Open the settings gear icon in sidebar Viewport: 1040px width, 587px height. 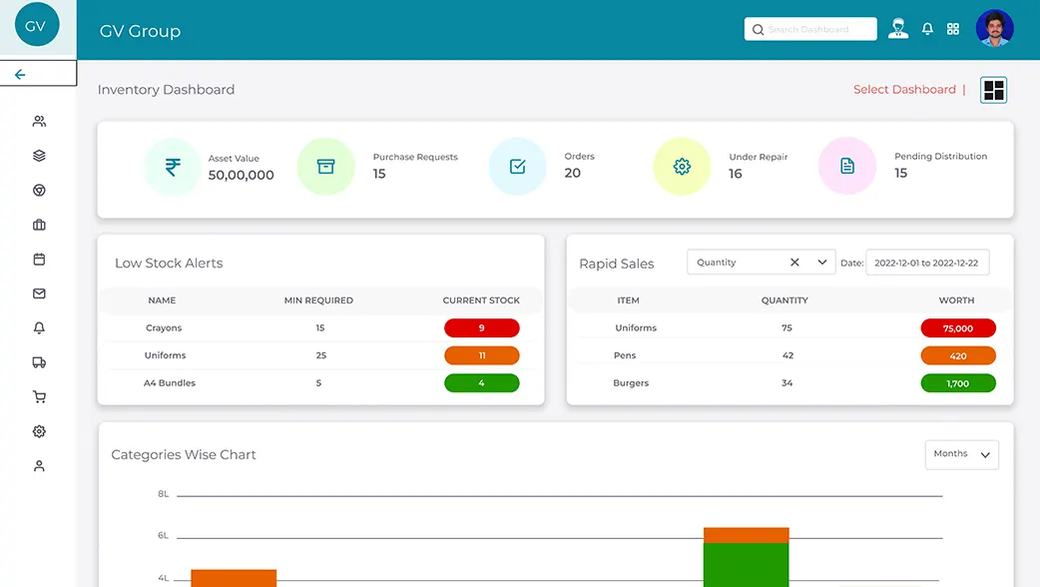point(39,431)
